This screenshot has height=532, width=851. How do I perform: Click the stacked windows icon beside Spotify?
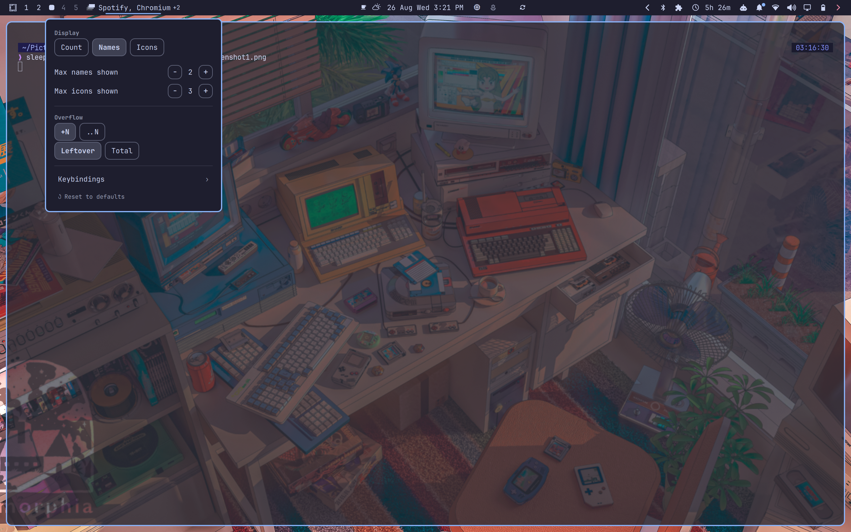pos(91,7)
